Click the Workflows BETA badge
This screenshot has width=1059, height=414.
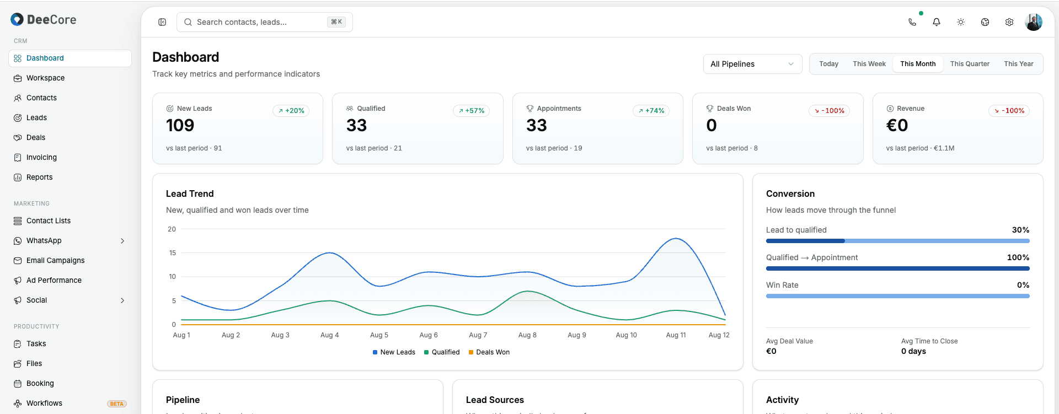click(117, 404)
